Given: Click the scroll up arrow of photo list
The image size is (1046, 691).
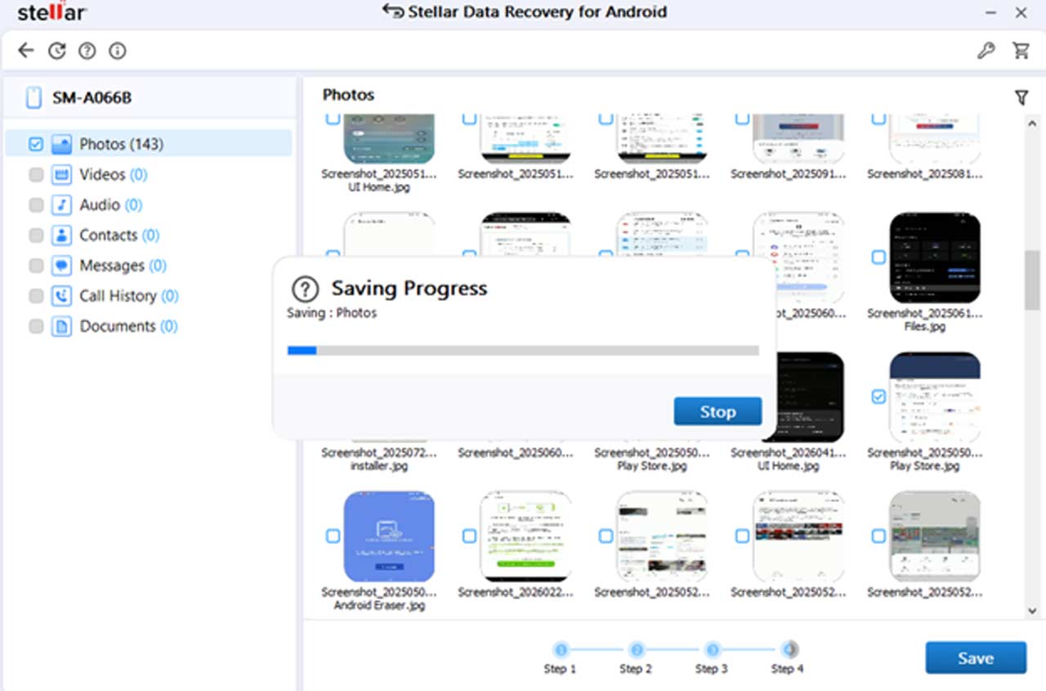Looking at the screenshot, I should point(1032,123).
